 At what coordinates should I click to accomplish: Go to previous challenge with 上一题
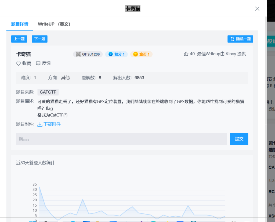[x=19, y=39]
